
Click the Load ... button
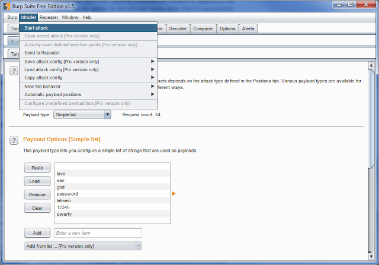coord(37,181)
